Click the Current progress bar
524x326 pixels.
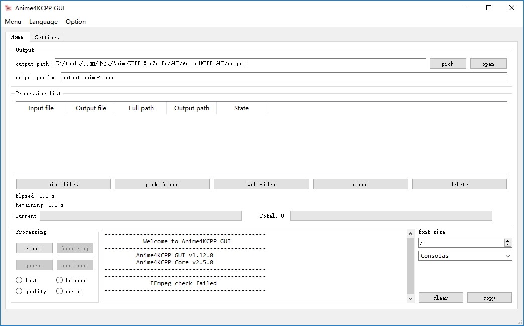141,216
